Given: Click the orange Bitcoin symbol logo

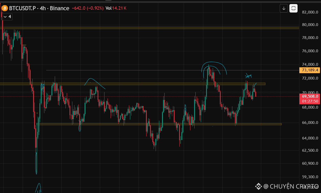Looking at the screenshot, I should [5, 8].
